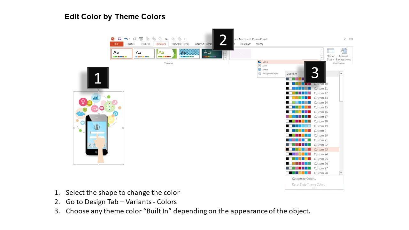Click the Background Styles paint icon
The height and width of the screenshot is (230, 409).
[259, 73]
